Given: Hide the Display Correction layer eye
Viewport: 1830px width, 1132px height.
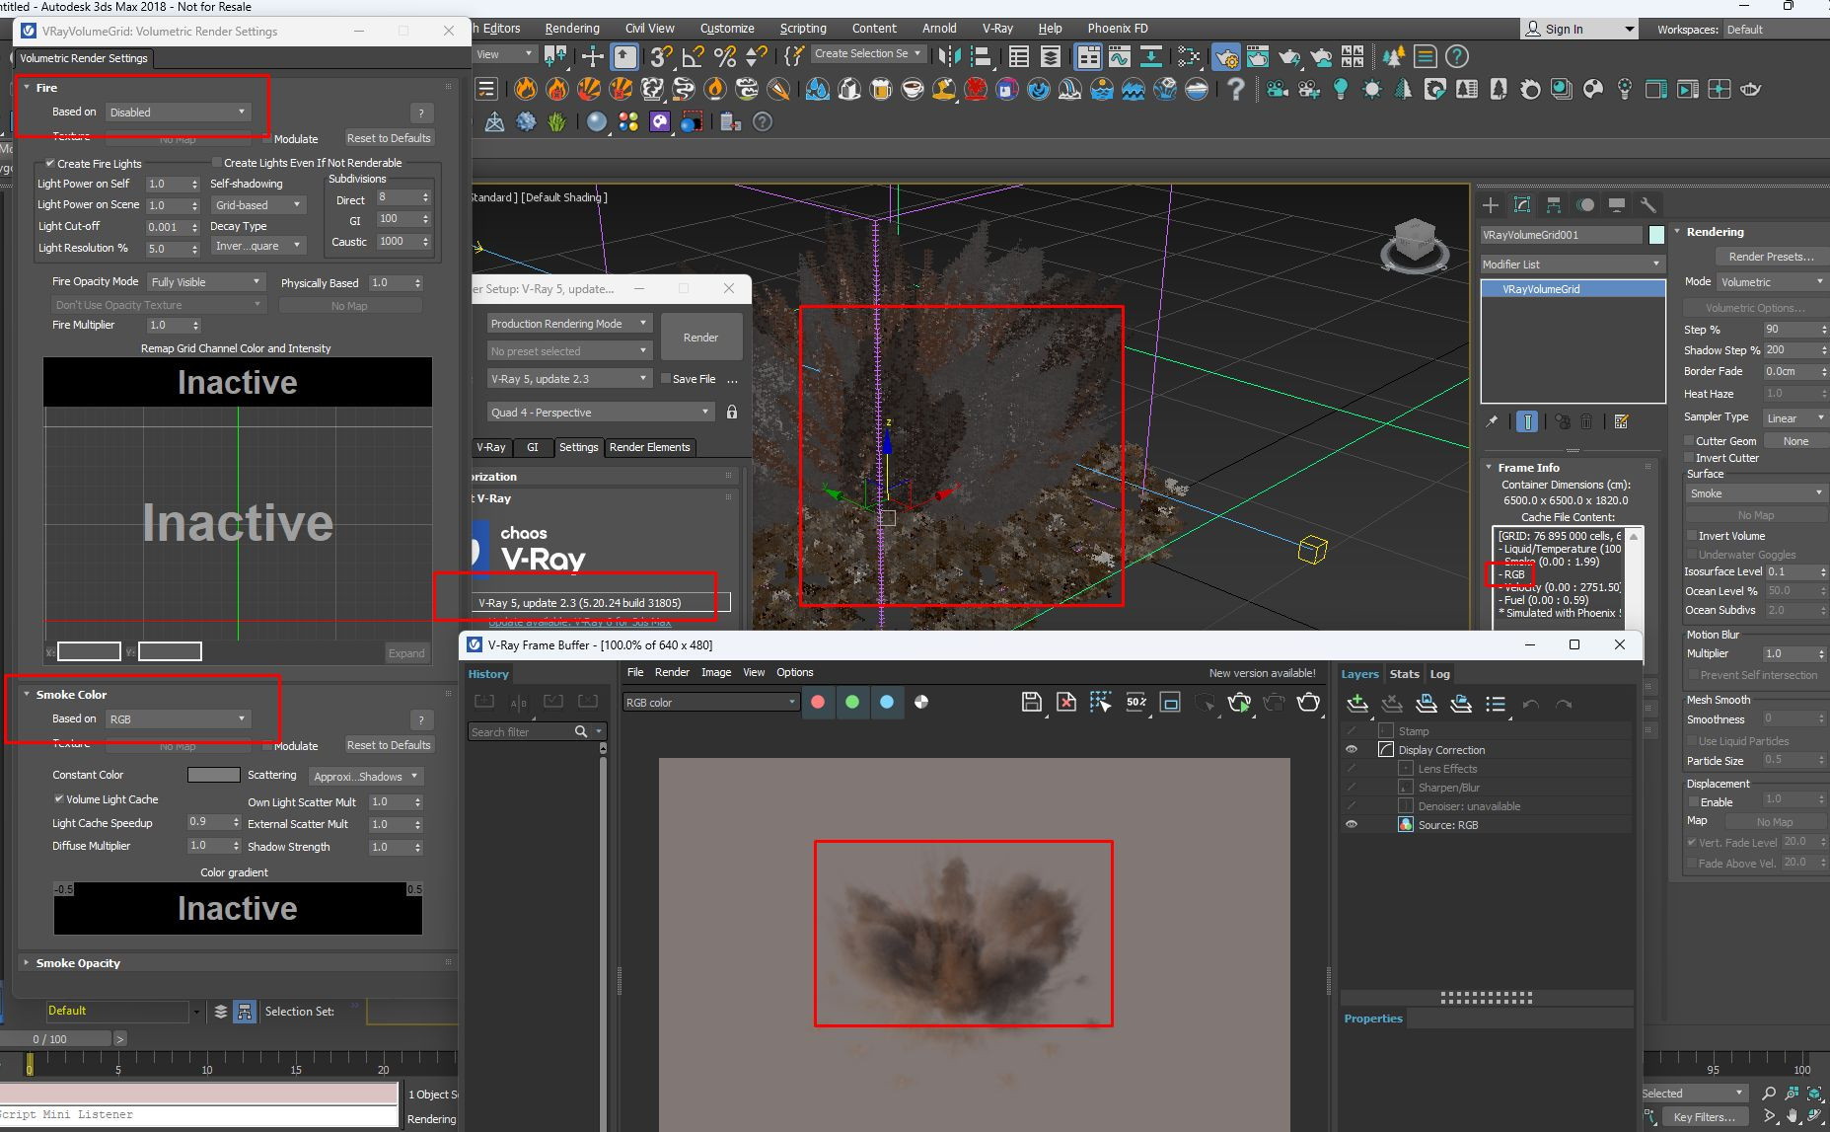Looking at the screenshot, I should coord(1352,750).
